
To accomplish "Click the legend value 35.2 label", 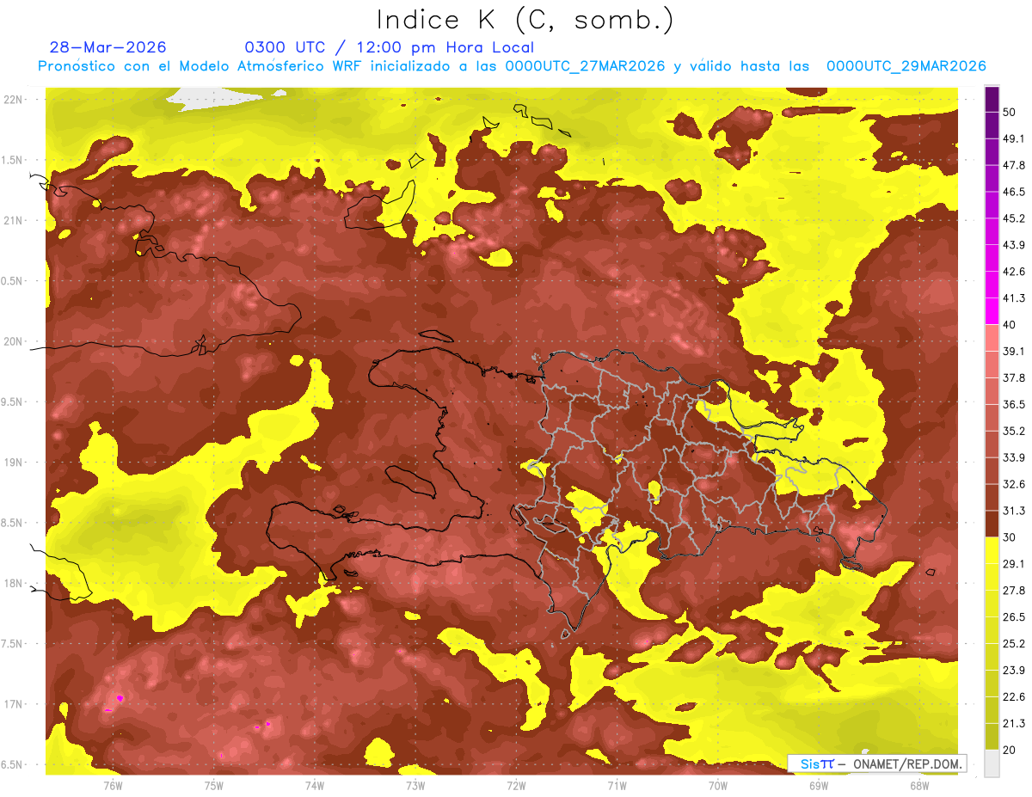I will pos(1014,431).
